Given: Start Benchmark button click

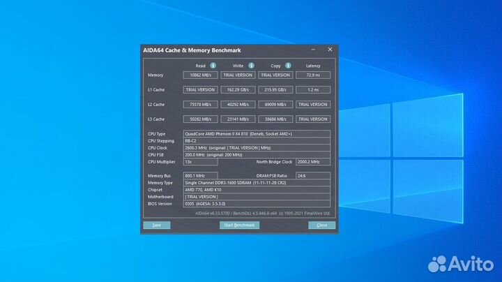Looking at the screenshot, I should tap(239, 225).
